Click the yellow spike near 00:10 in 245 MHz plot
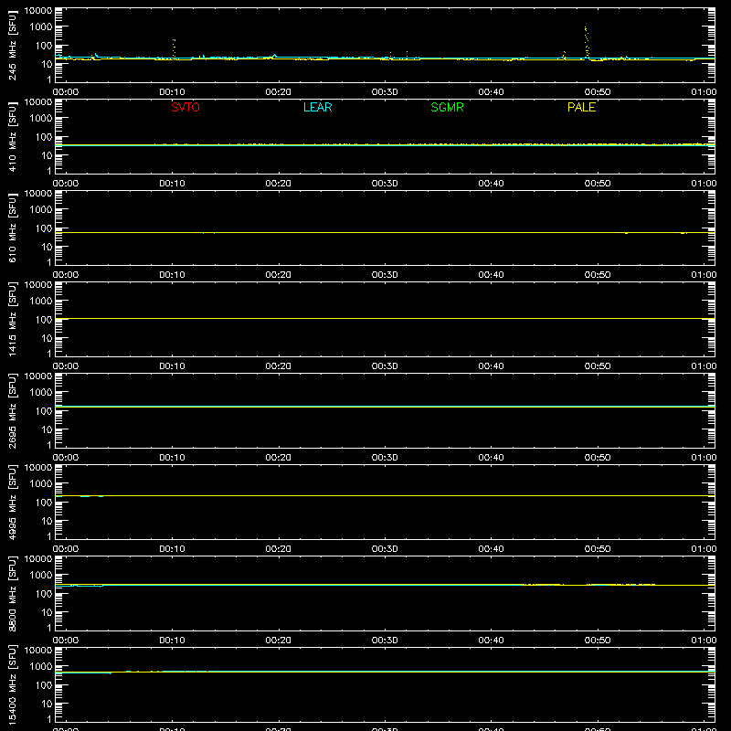This screenshot has height=731, width=731. click(x=174, y=48)
